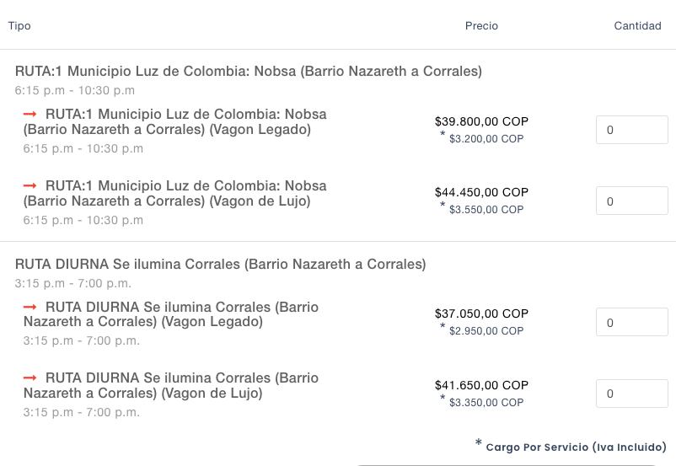Click asterisk next to $3.550,00 COP fee
676x466 pixels.
tap(443, 206)
